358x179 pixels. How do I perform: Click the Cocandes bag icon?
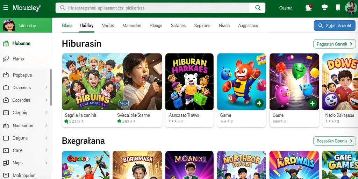6,100
